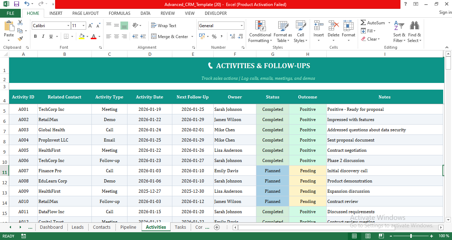This screenshot has width=452, height=240.
Task: Open the FILE tab
Action: pos(11,13)
